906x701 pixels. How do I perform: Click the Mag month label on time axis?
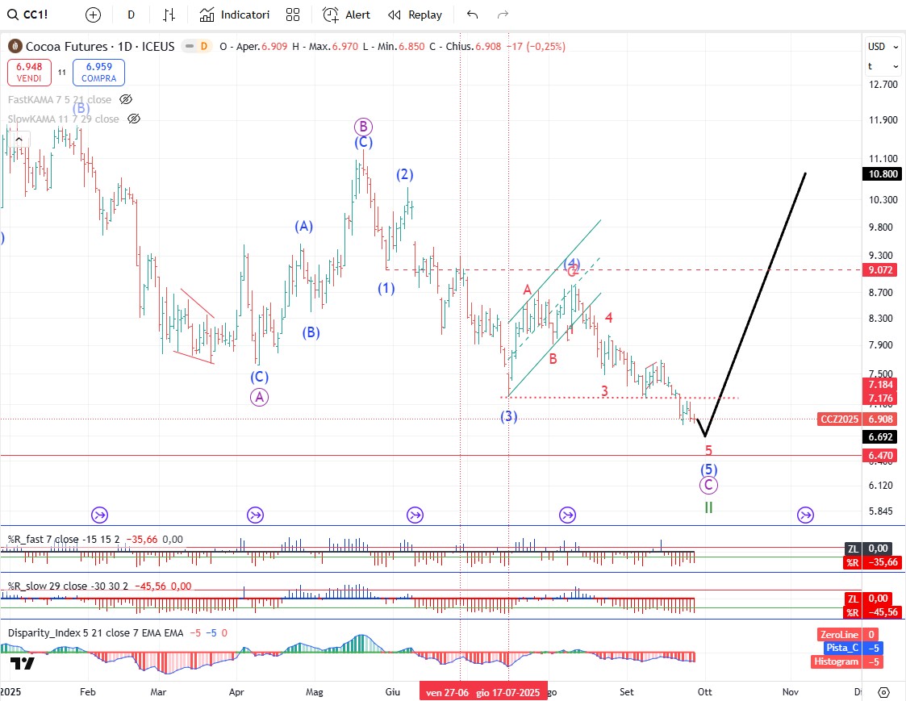(315, 692)
